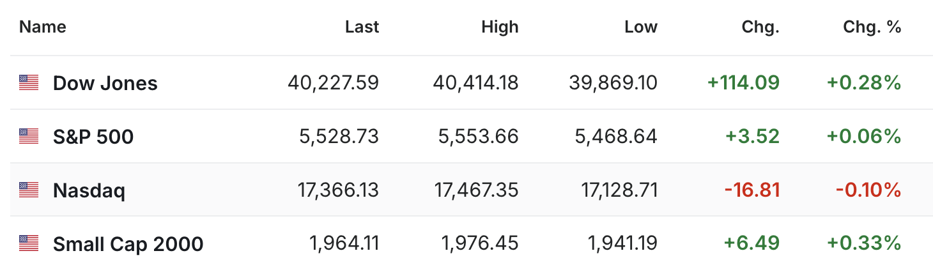This screenshot has width=933, height=267.
Task: Sort table by the Low column header
Action: [x=641, y=27]
